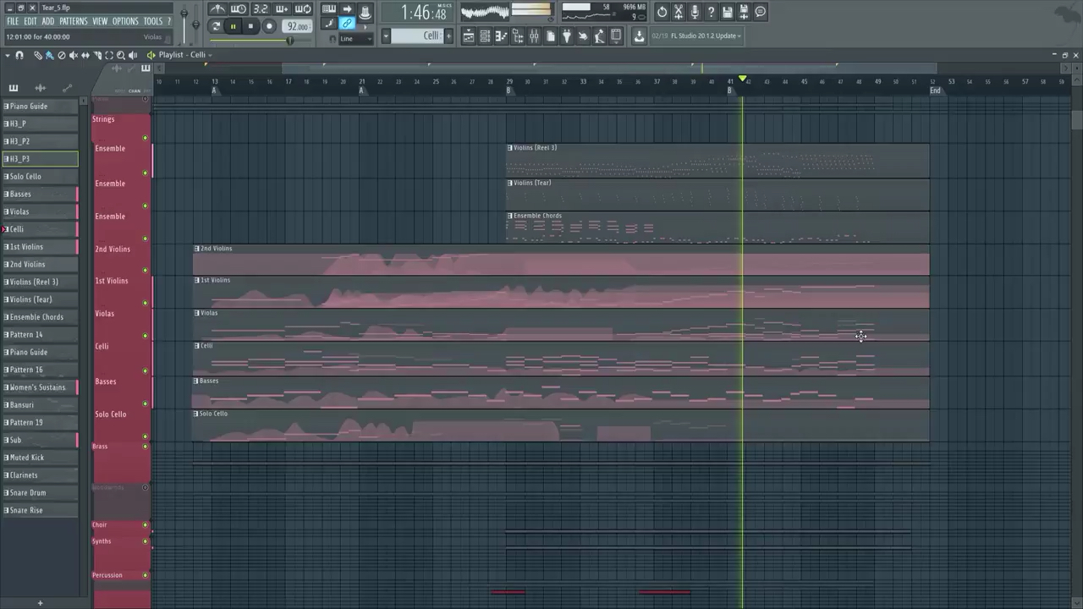Screen dimensions: 1083x609
Task: Select the playlist mute tool
Action: tap(73, 55)
